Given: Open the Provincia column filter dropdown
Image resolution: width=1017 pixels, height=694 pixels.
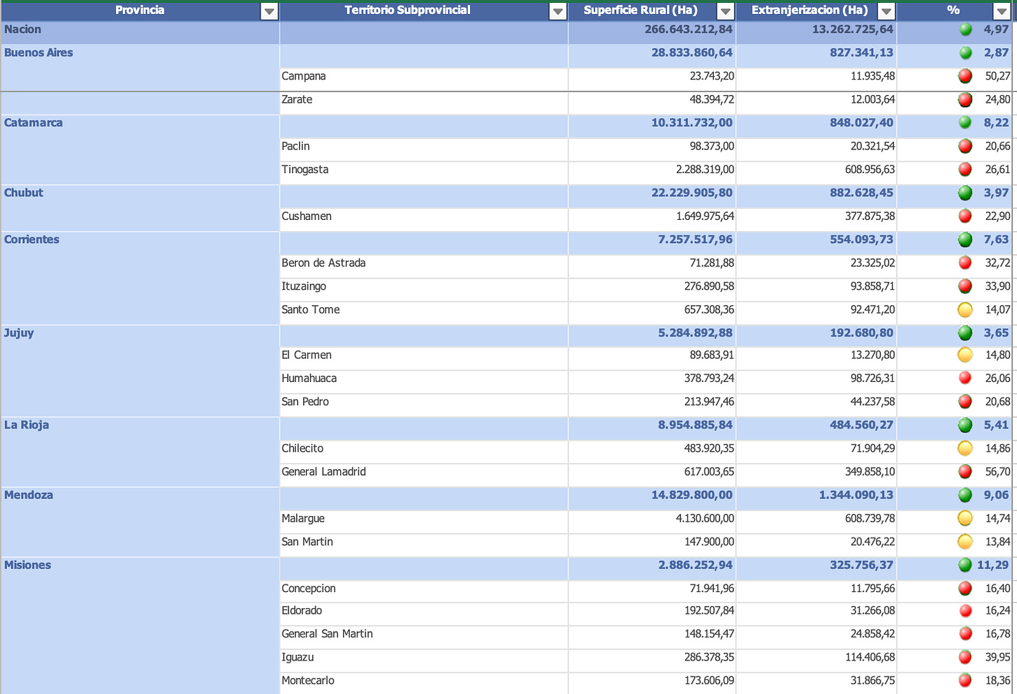Looking at the screenshot, I should [269, 11].
